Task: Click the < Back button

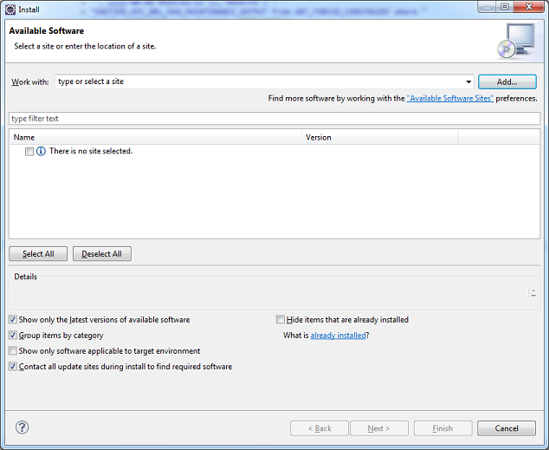Action: (320, 428)
